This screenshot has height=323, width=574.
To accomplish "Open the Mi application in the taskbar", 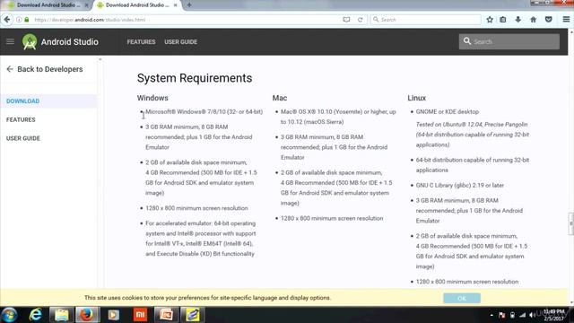I will coord(140,315).
